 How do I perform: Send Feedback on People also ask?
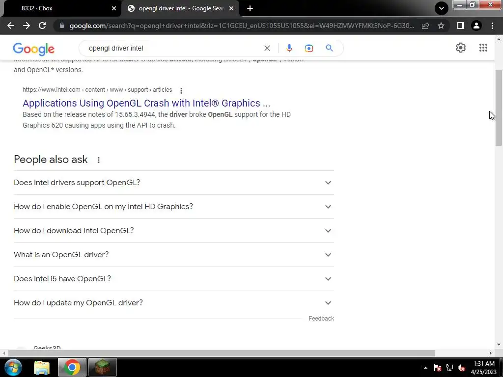coord(321,318)
